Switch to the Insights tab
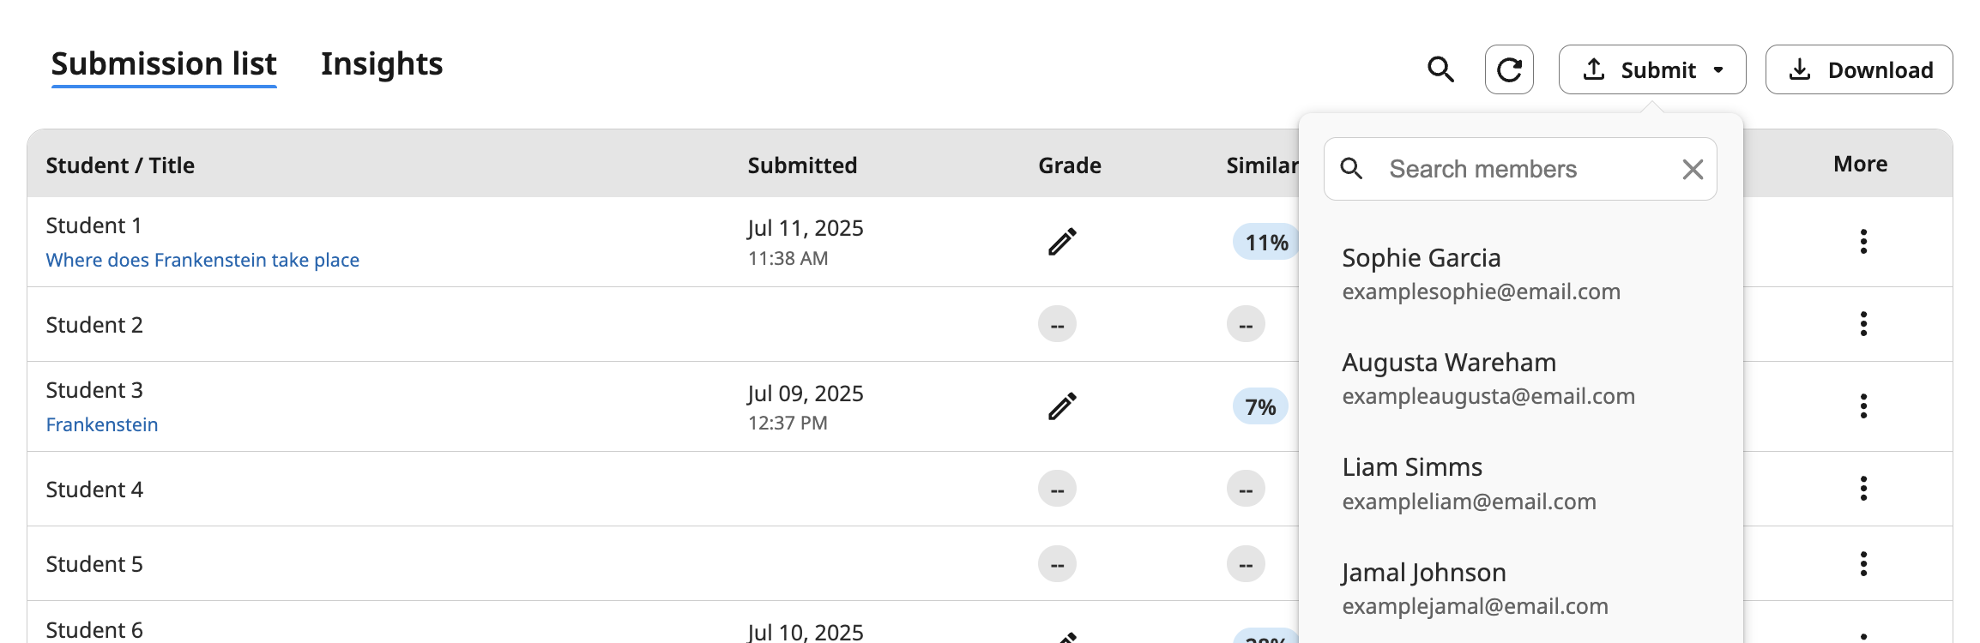 [382, 63]
